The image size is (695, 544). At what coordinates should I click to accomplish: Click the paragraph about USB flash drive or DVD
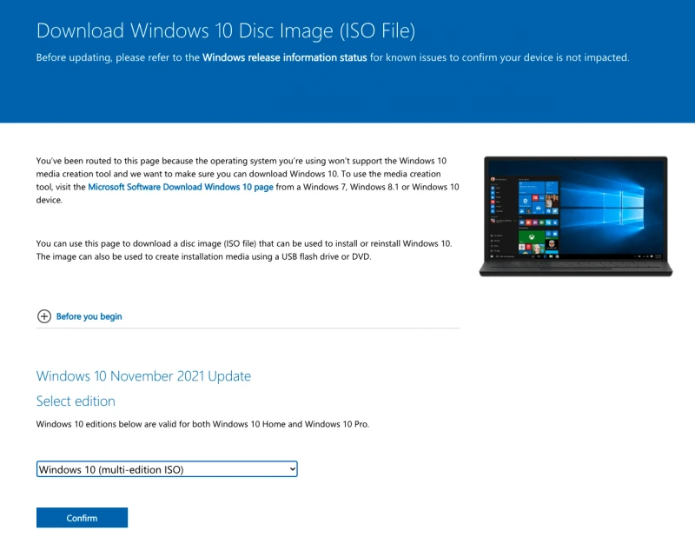243,249
